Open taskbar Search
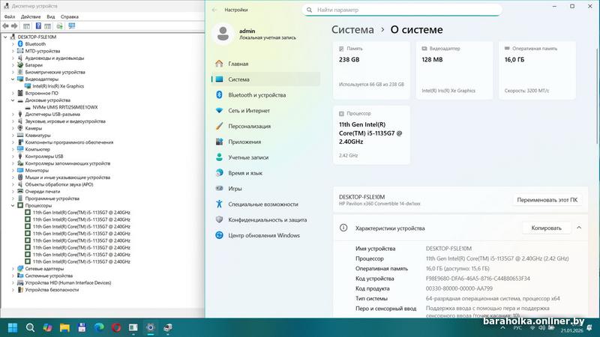This screenshot has height=337, width=600. (x=30, y=327)
